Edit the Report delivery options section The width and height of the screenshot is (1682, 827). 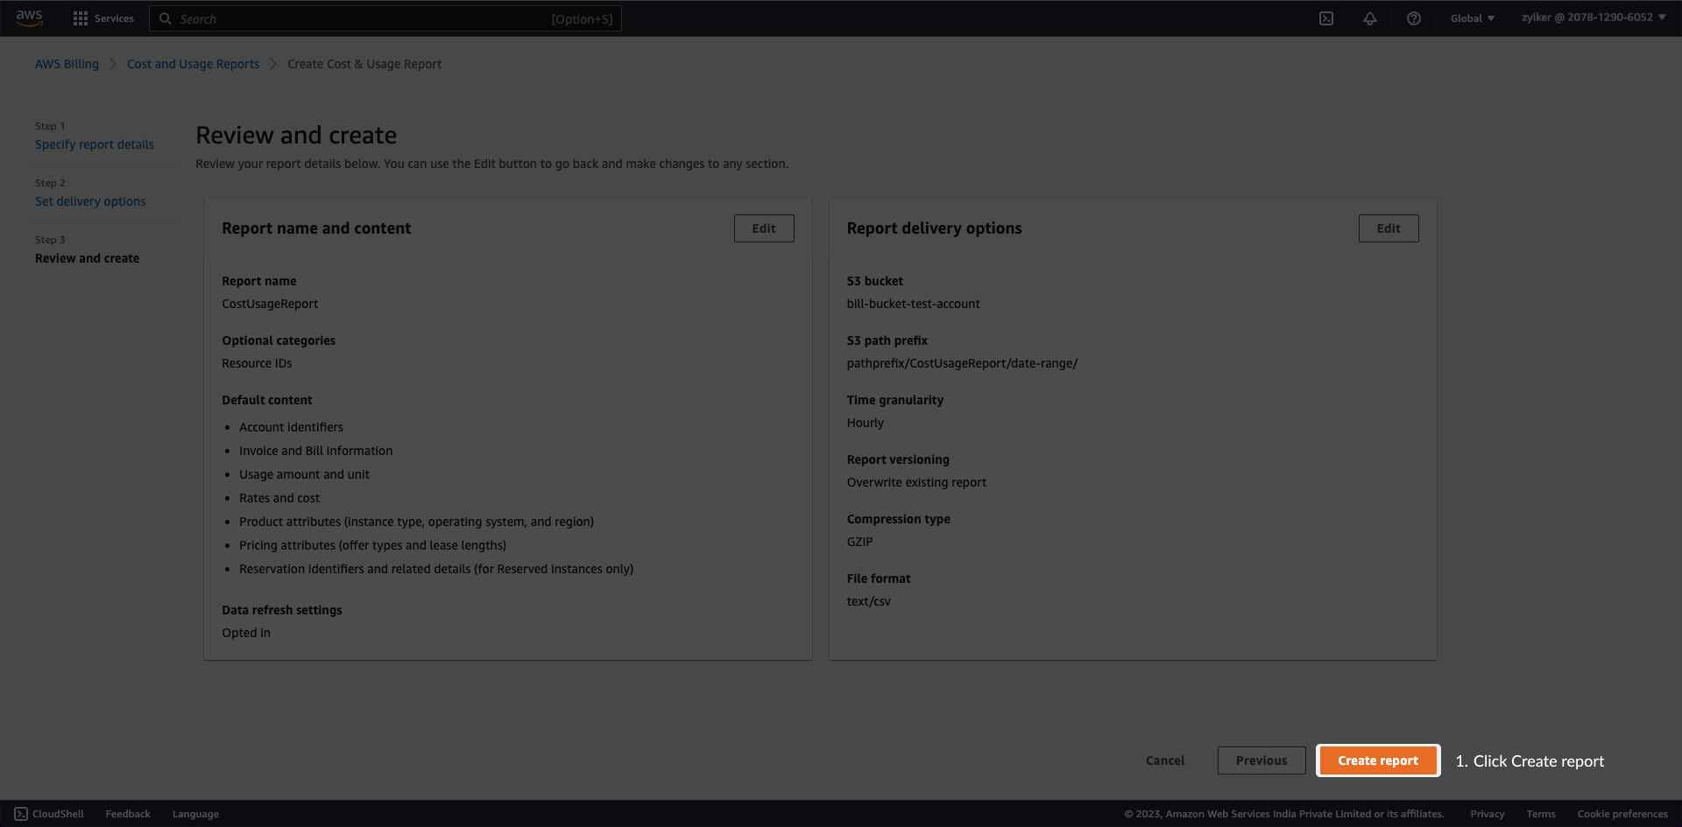[x=1389, y=228]
